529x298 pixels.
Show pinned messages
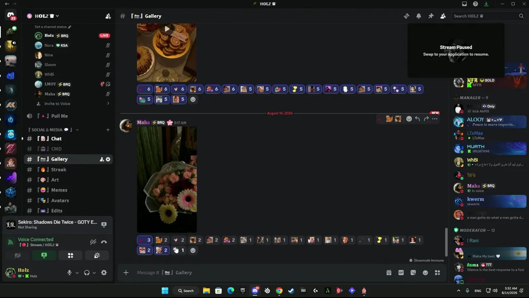coord(431,16)
